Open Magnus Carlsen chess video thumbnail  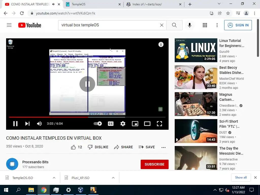[196, 104]
